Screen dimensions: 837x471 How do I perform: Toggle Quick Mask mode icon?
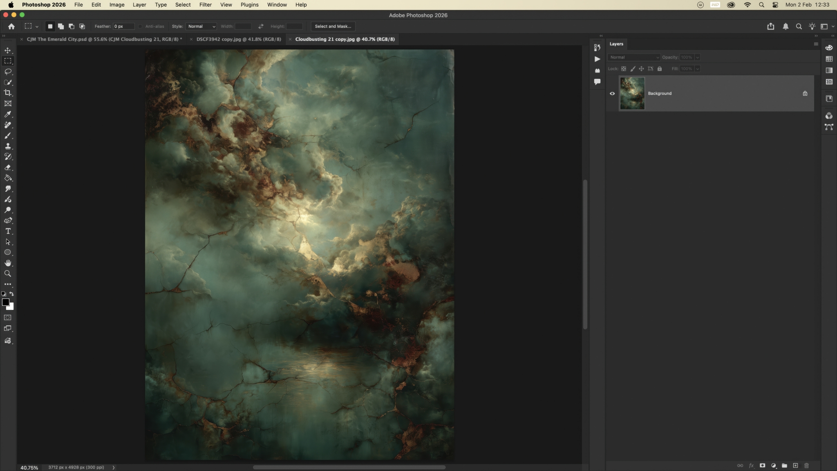[x=8, y=318]
